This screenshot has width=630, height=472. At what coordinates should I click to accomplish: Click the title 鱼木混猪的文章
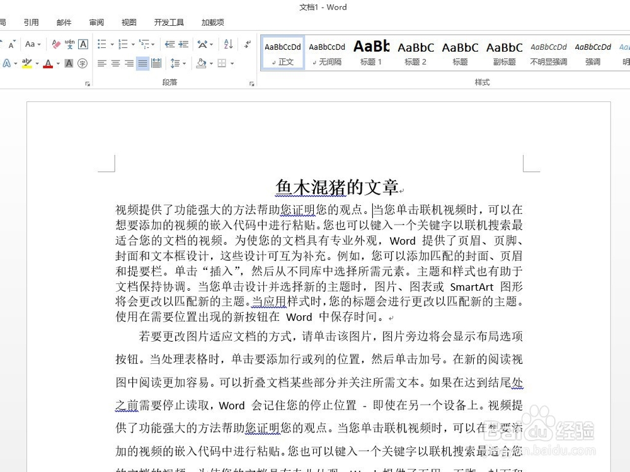pyautogui.click(x=336, y=188)
